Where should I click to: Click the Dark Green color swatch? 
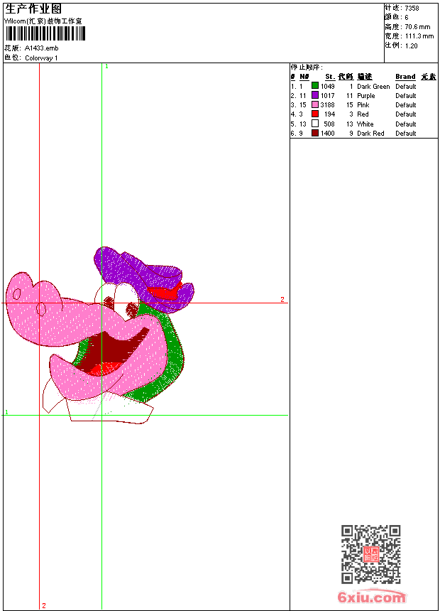click(315, 86)
